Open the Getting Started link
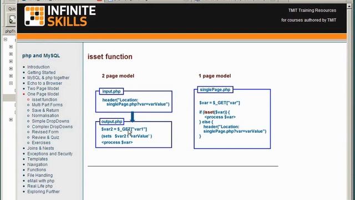The width and height of the screenshot is (355, 200). (42, 72)
